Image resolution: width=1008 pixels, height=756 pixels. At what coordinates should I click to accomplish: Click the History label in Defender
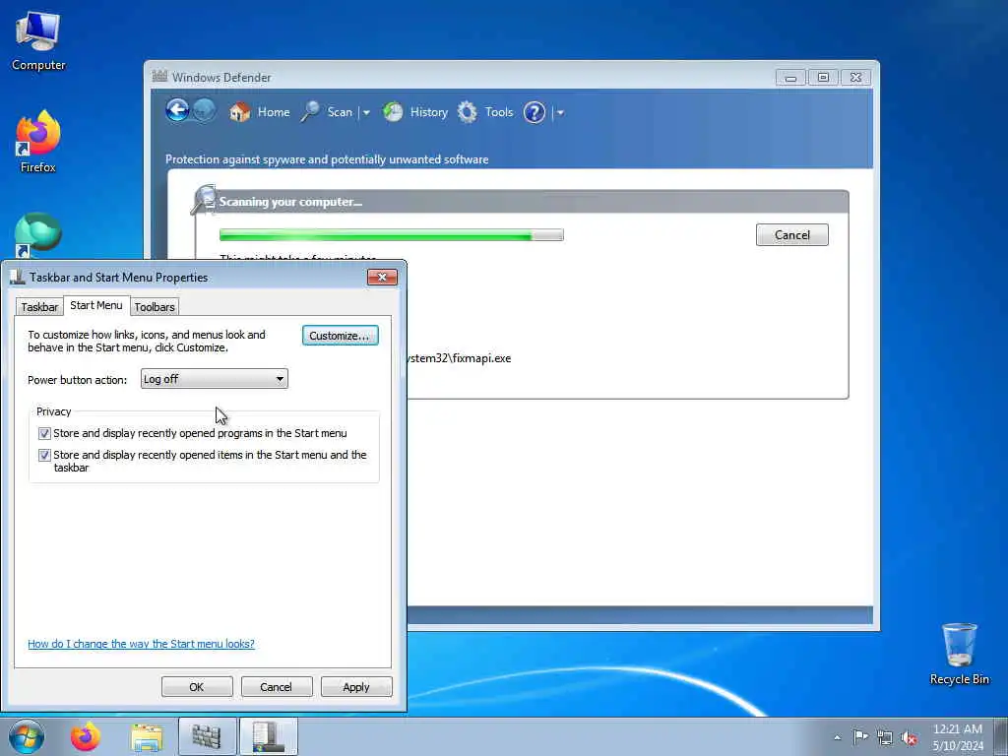point(429,112)
